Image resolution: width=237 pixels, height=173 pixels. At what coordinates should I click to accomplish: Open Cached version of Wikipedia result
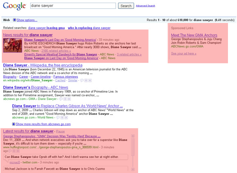(x=60, y=80)
